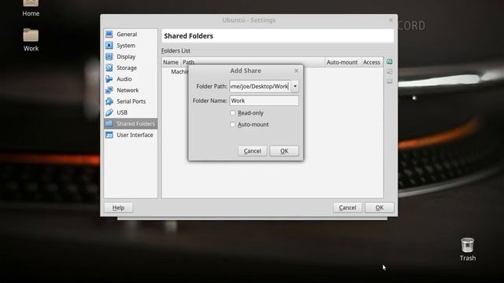Open Help in the Settings window
This screenshot has width=504, height=283.
pos(118,208)
